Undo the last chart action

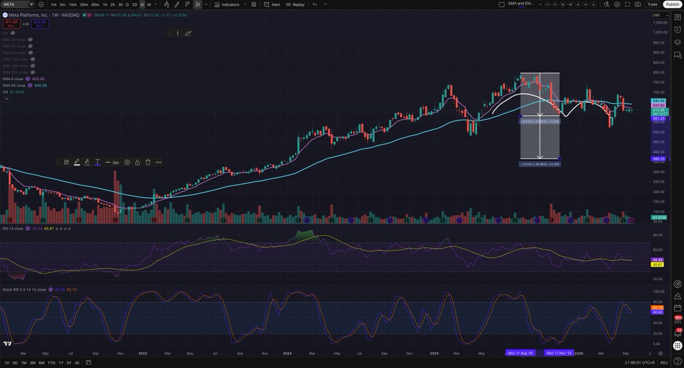click(315, 4)
